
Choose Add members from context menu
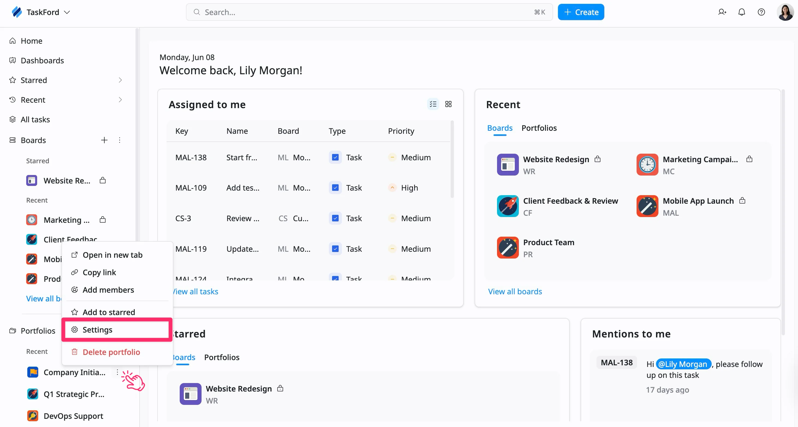pos(117,290)
